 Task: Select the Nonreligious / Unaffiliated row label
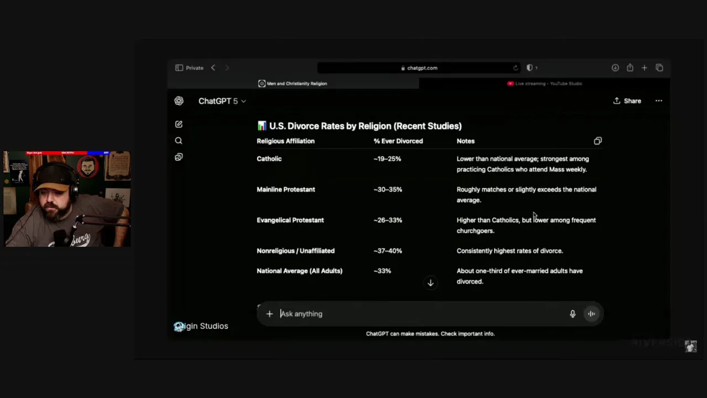(x=296, y=251)
